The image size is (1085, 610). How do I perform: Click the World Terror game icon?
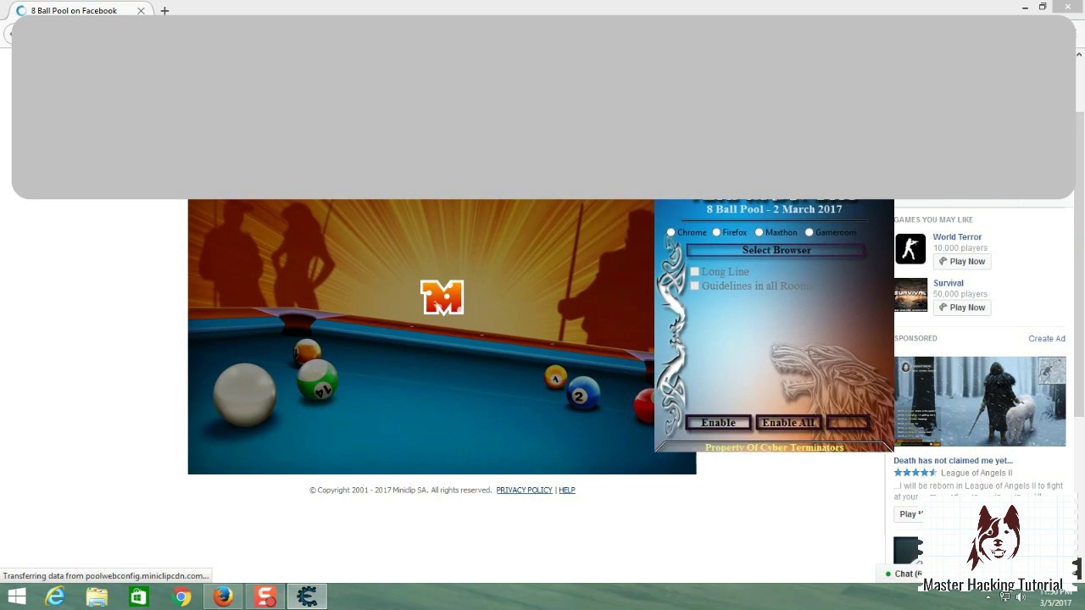(x=910, y=249)
